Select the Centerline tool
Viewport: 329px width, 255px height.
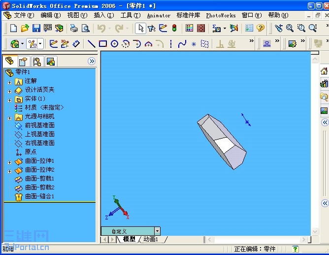171,44
